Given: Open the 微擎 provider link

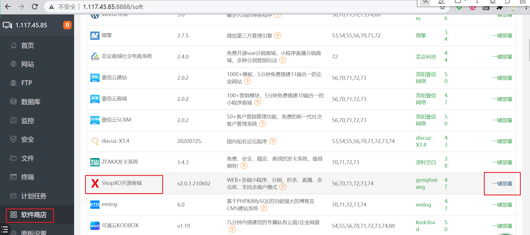Looking at the screenshot, I should point(421,36).
